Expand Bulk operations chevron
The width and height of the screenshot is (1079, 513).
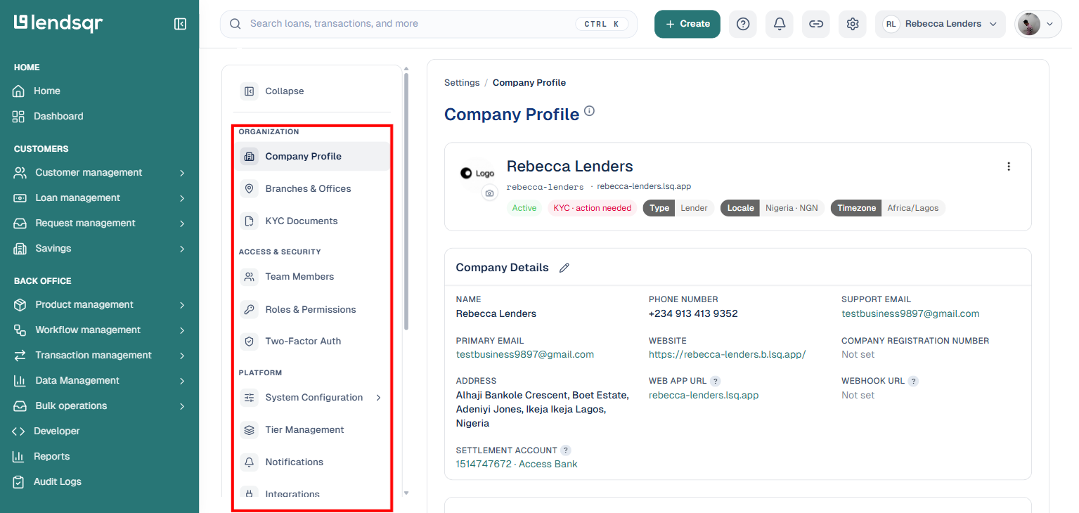[x=182, y=406]
